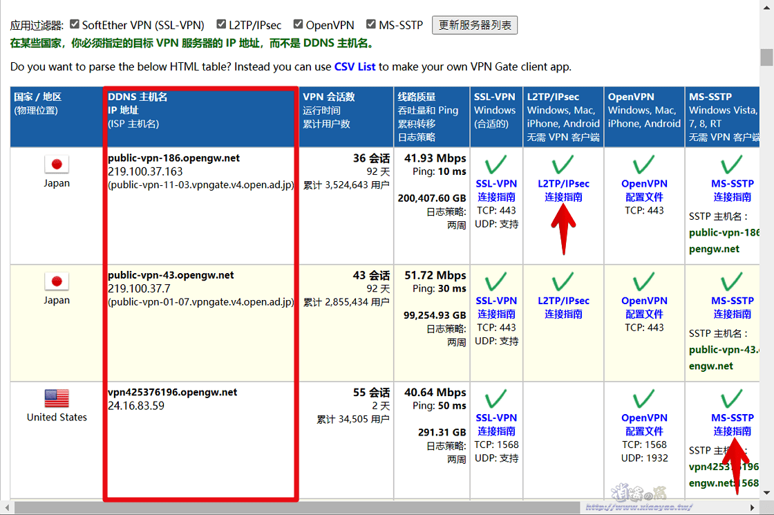Viewport: 774px width, 515px height.
Task: Click the 291.31 GB transfer value
Action: pos(442,432)
